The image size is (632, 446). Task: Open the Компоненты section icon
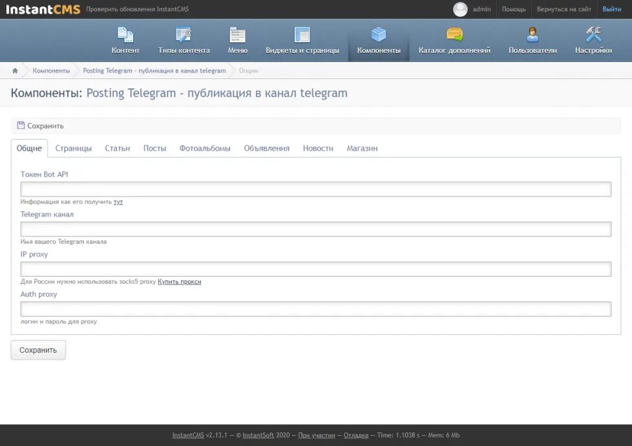point(379,35)
